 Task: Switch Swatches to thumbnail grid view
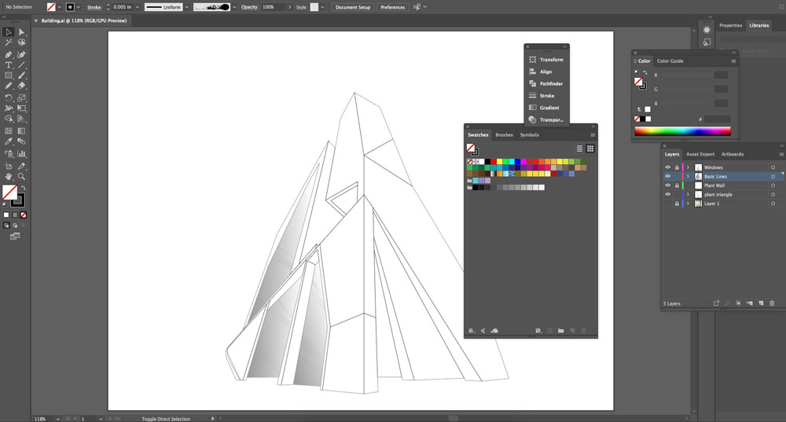click(590, 149)
